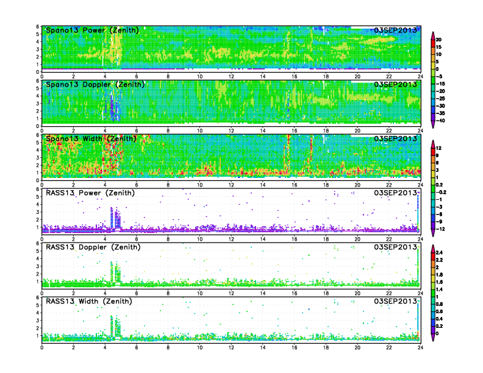Click the 03SEP2013 date in Spano13 Doppler panel
Image resolution: width=483 pixels, height=373 pixels.
tap(395, 84)
